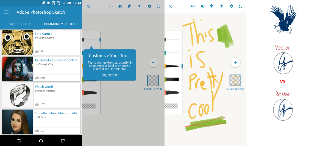Click the teal pen color chip on drawing screen
This screenshot has height=146, width=328.
[x=165, y=53]
